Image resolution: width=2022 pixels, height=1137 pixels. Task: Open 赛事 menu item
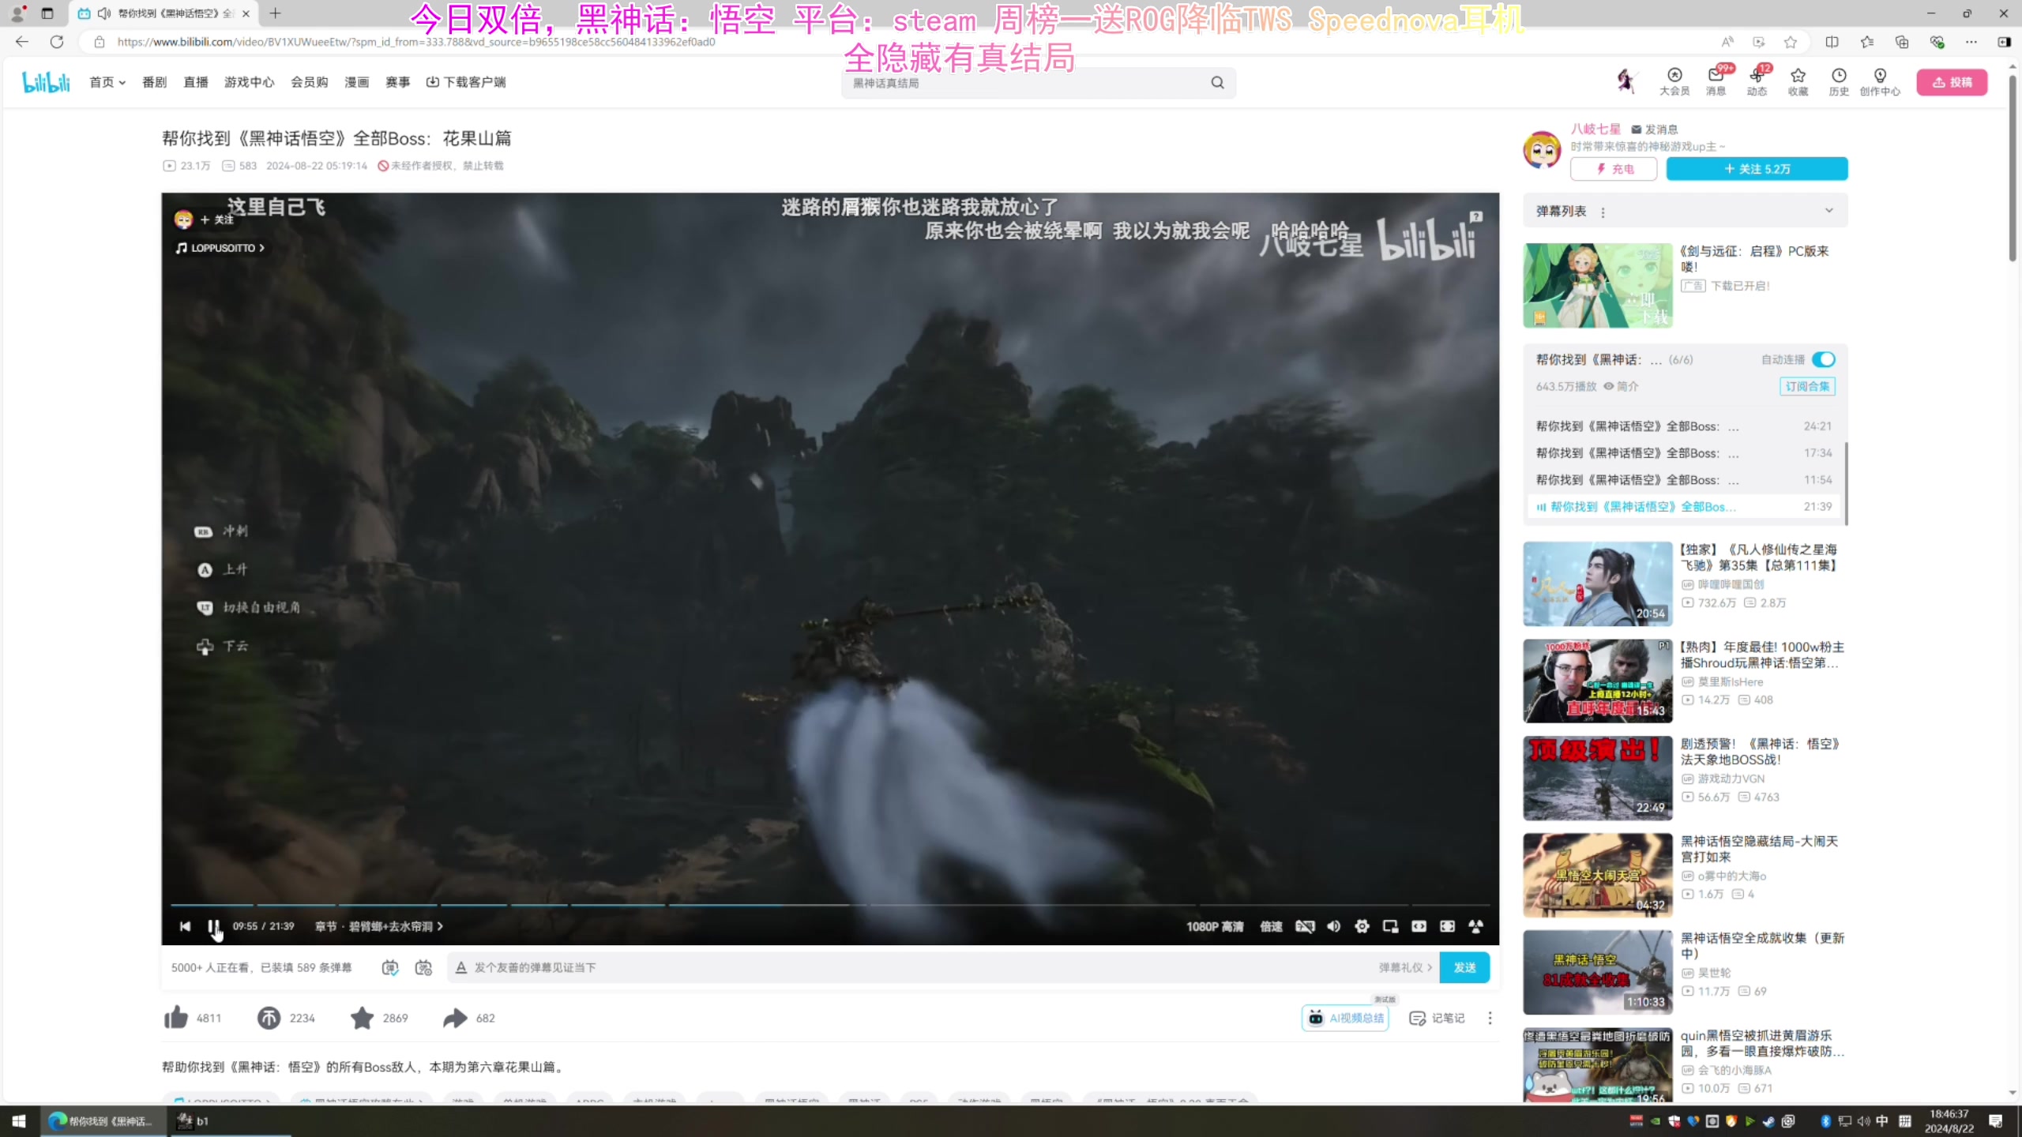[397, 82]
